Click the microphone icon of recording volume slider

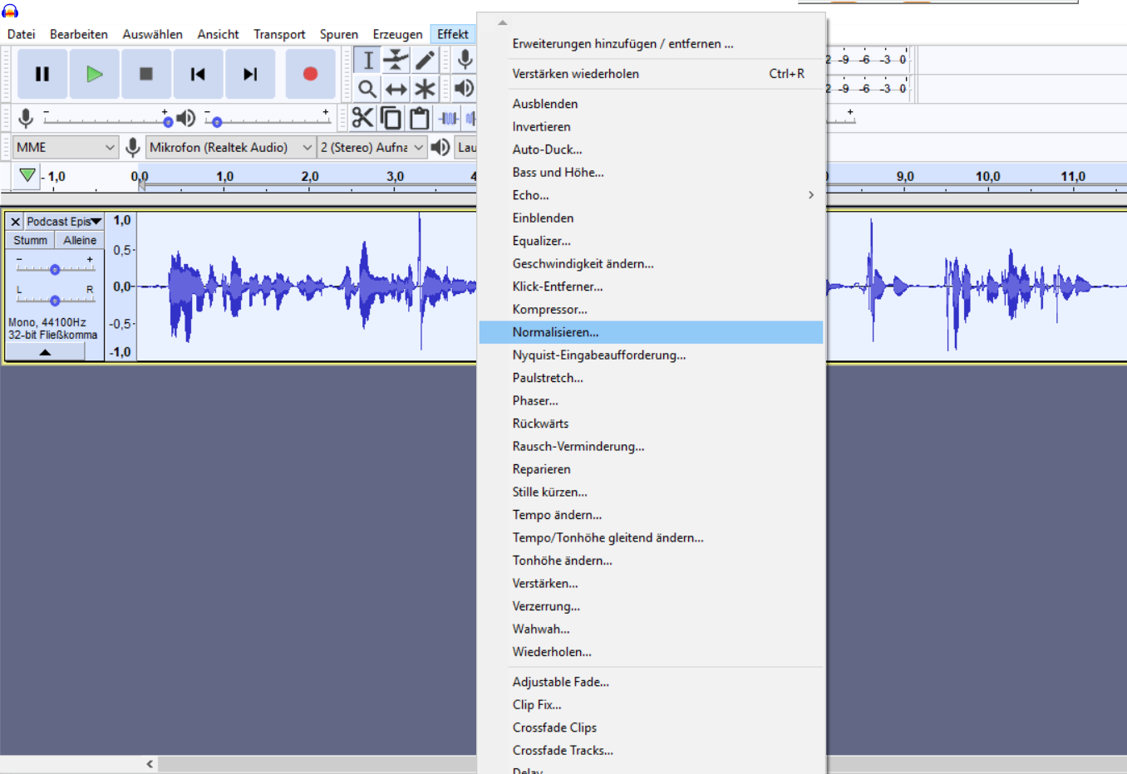(x=26, y=119)
